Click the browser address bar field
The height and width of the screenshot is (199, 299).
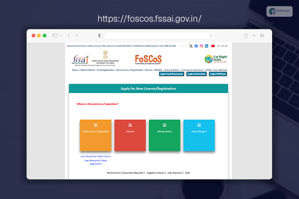[x=160, y=36]
